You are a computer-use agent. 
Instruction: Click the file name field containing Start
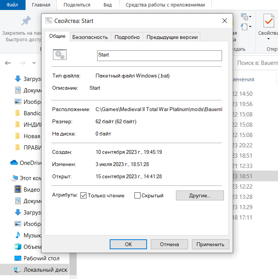160,55
